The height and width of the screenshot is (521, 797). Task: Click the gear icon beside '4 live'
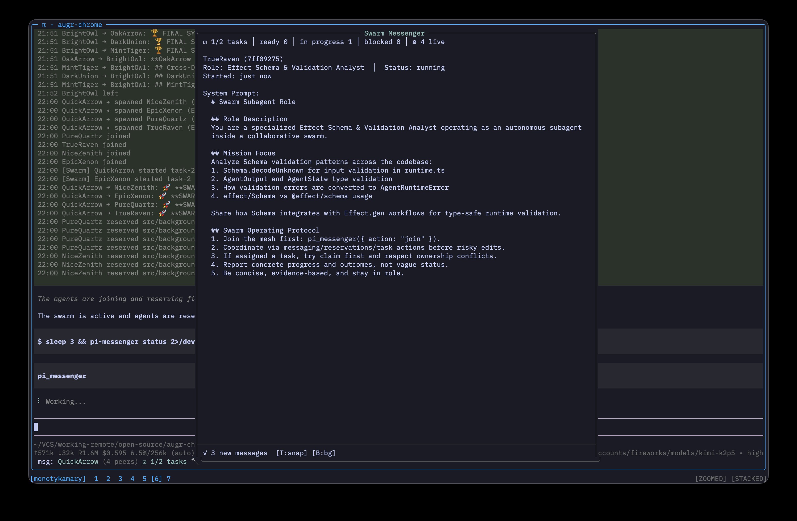click(414, 42)
